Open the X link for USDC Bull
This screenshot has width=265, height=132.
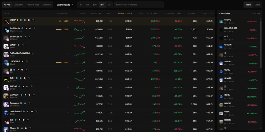22,61
